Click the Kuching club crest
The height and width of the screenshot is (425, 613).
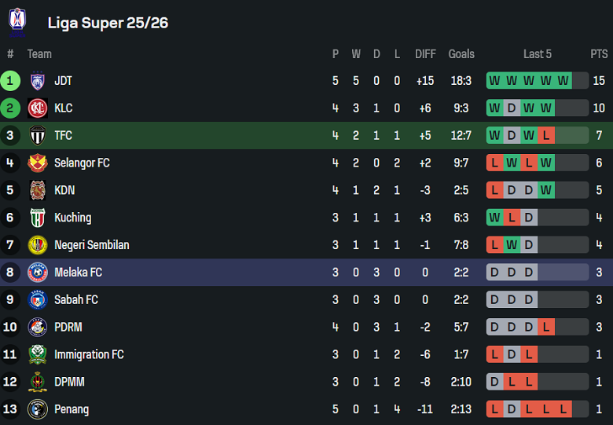[38, 218]
